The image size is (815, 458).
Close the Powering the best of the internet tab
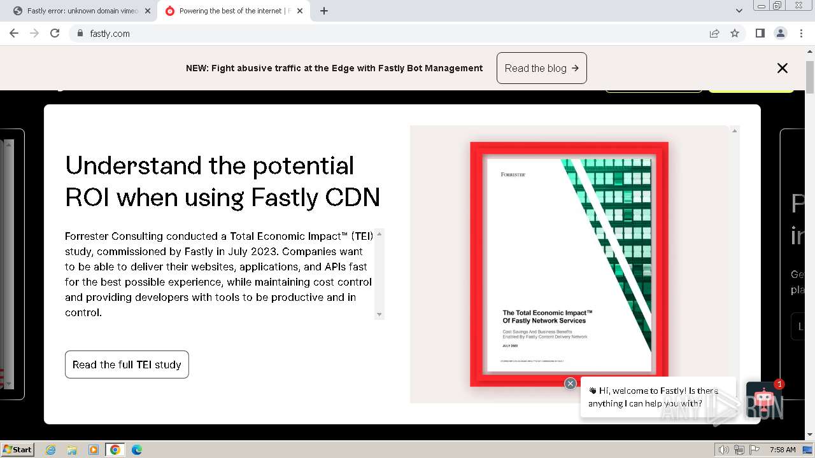pyautogui.click(x=300, y=11)
